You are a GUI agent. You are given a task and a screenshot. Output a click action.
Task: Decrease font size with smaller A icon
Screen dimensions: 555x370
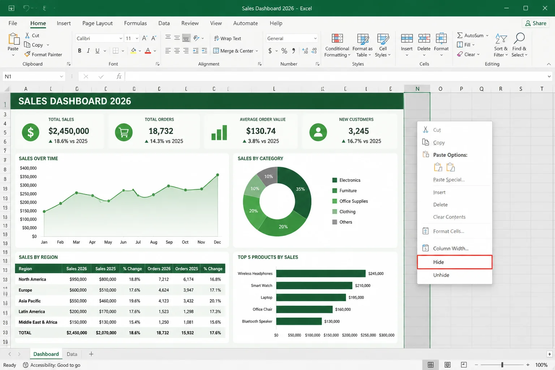154,38
